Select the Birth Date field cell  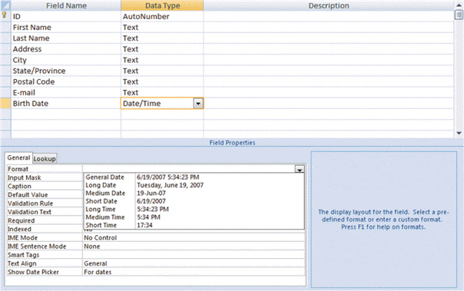pos(66,104)
